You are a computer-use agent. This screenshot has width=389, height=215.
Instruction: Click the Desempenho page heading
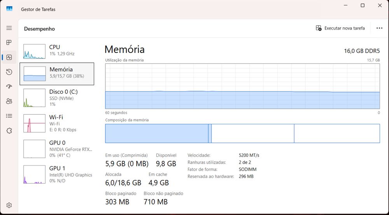(x=39, y=29)
